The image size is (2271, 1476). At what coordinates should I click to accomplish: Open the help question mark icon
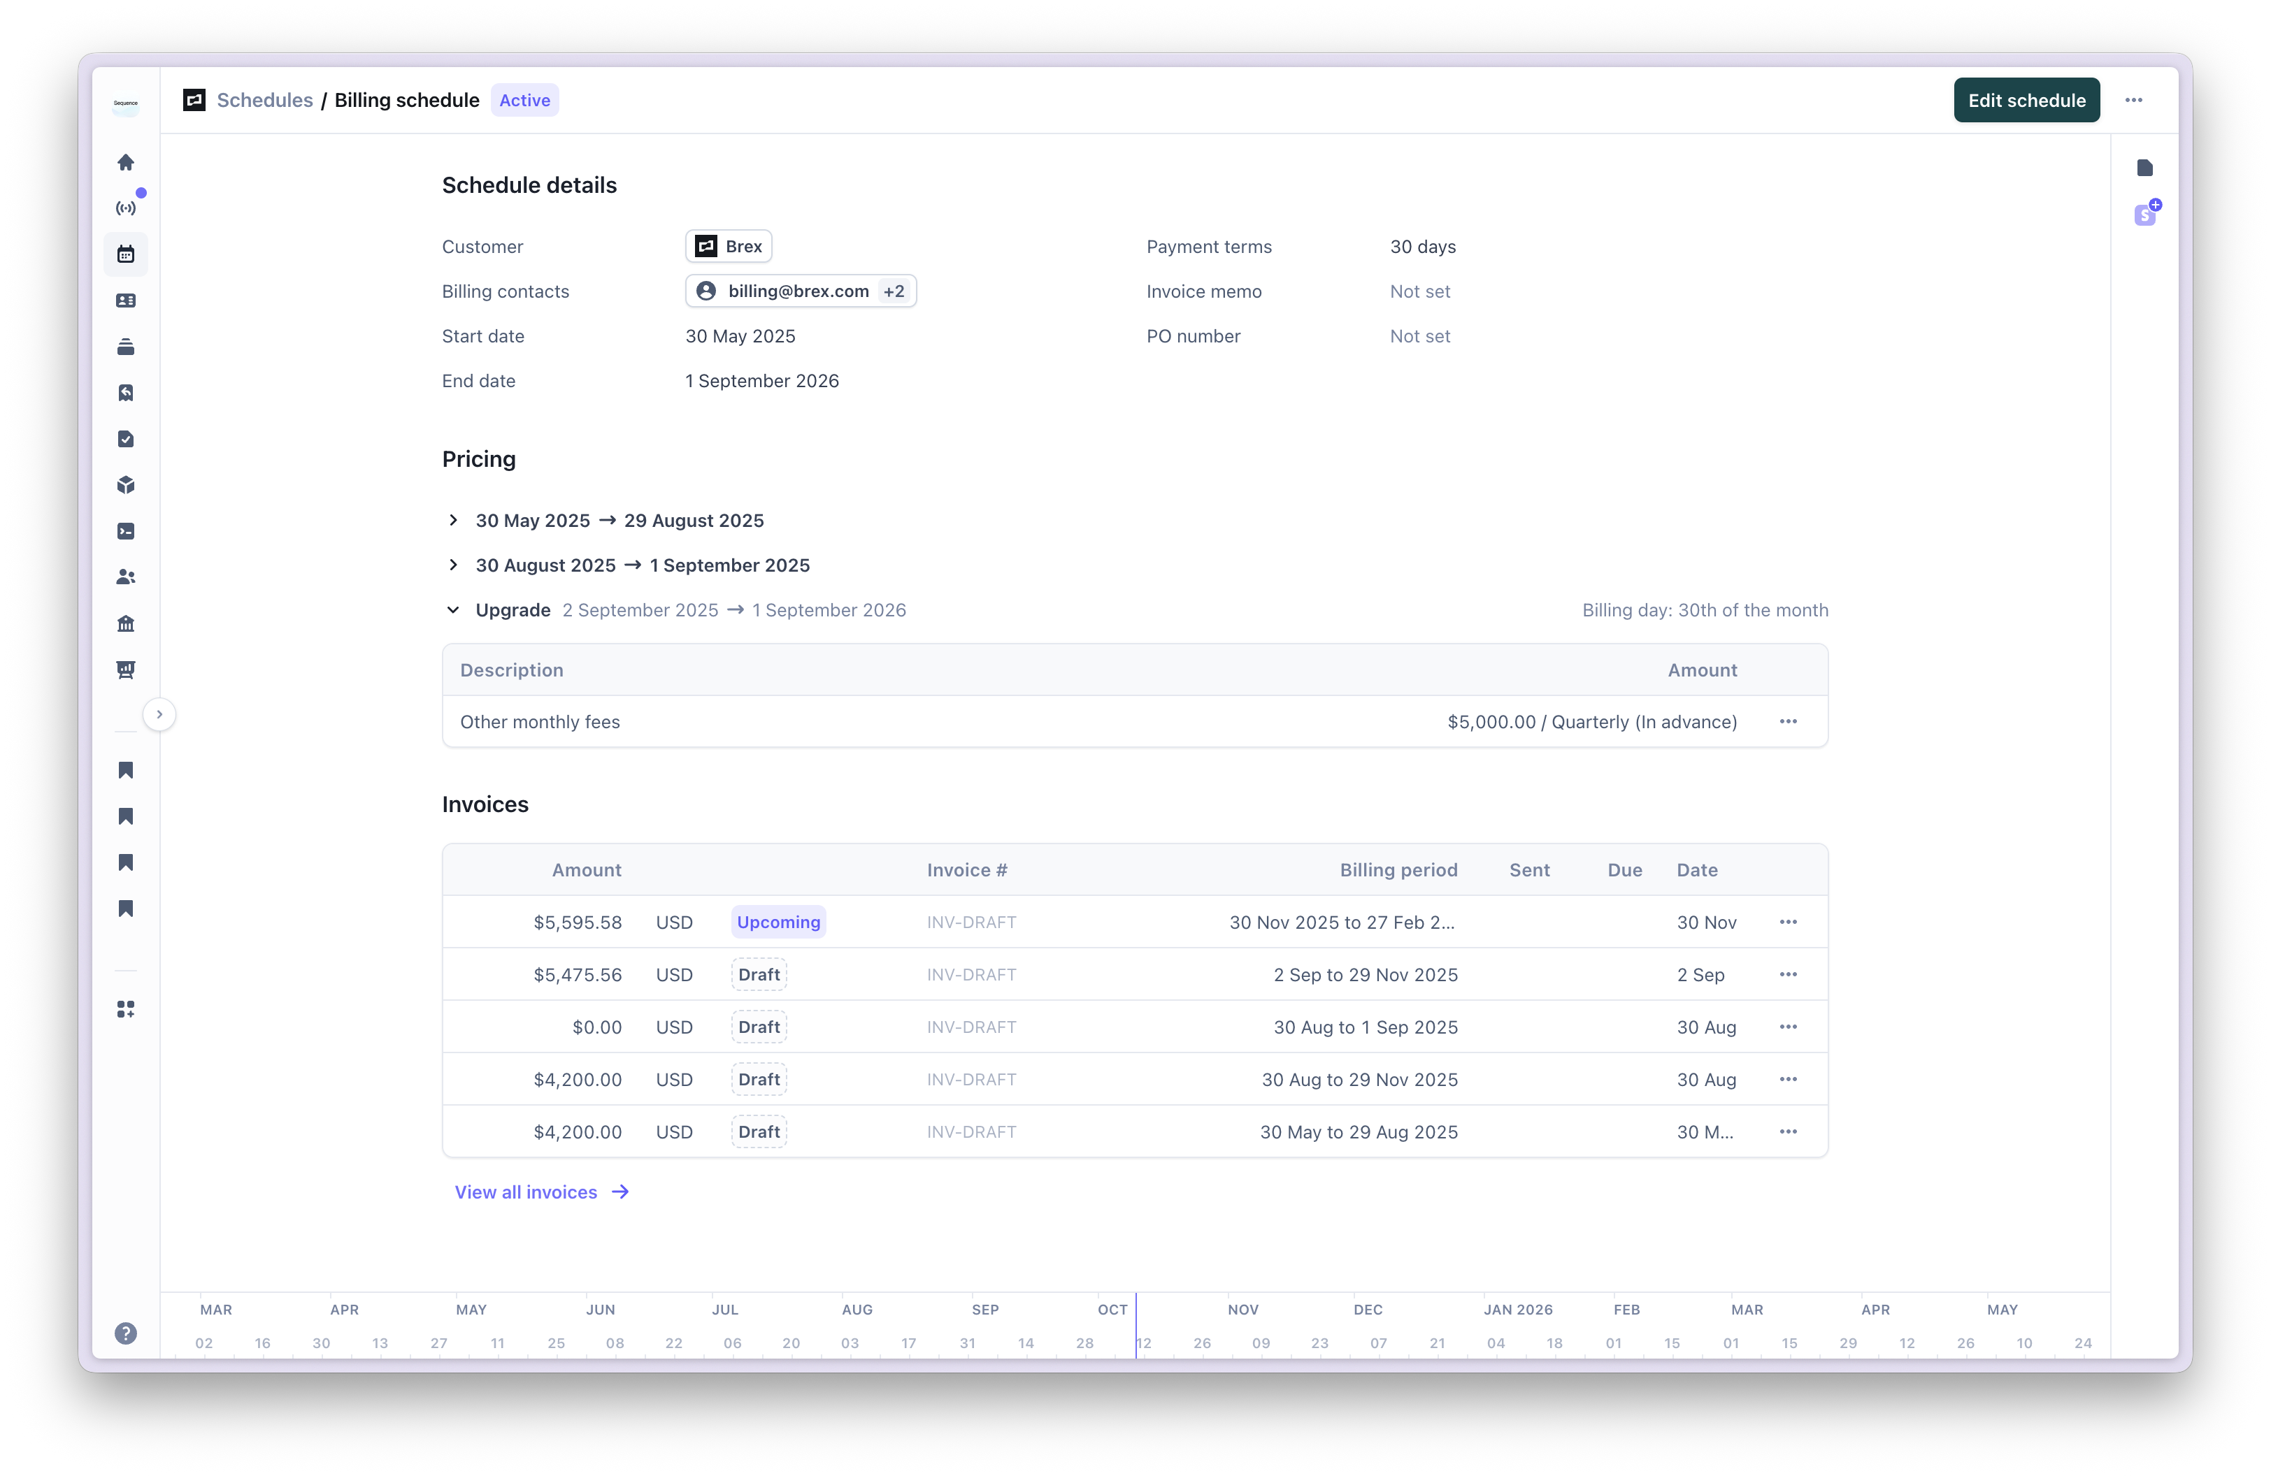tap(125, 1333)
